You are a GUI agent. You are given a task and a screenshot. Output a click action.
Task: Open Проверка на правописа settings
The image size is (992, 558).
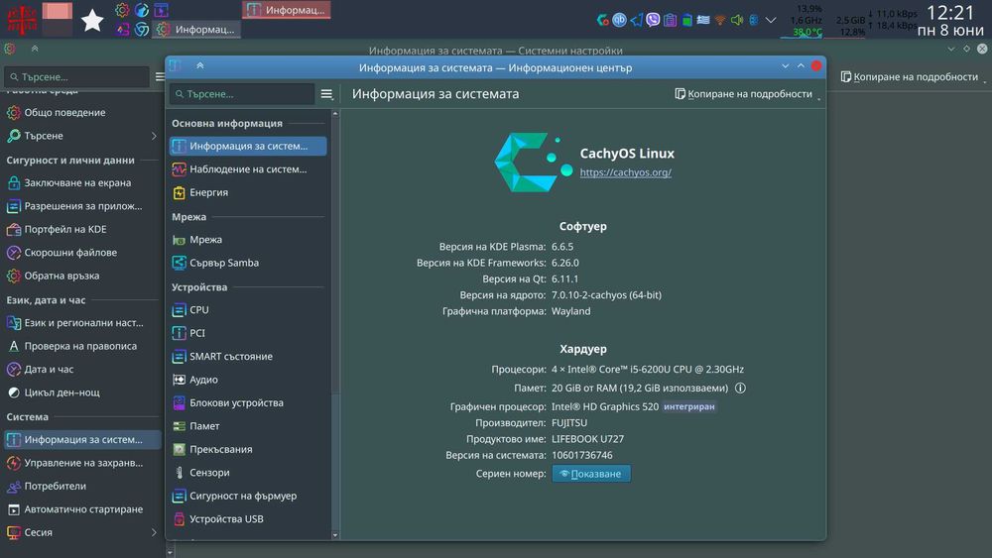(x=82, y=346)
